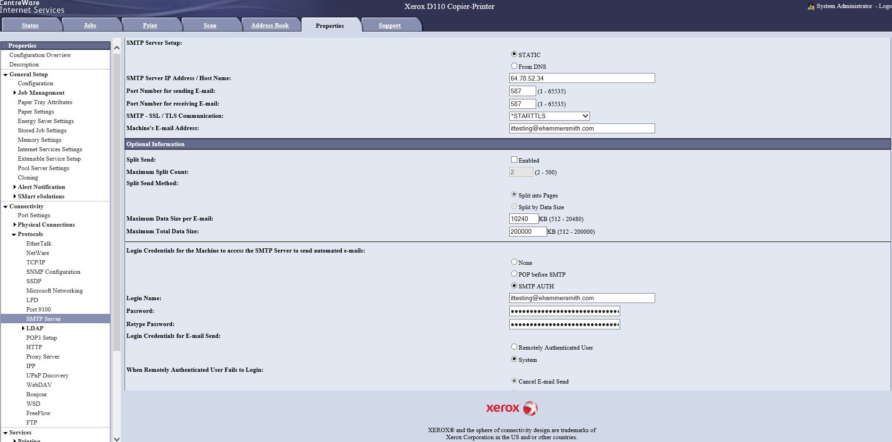Image resolution: width=892 pixels, height=442 pixels.
Task: Collapse the Protocols tree node
Action: pyautogui.click(x=14, y=234)
